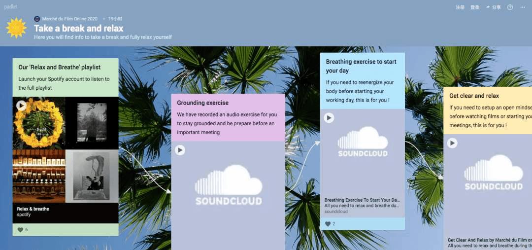Open the bar shelves album cover thumbnail

click(x=39, y=177)
